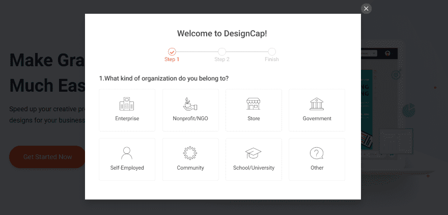
Task: Pick the School/University graduation cap icon
Action: pyautogui.click(x=253, y=153)
